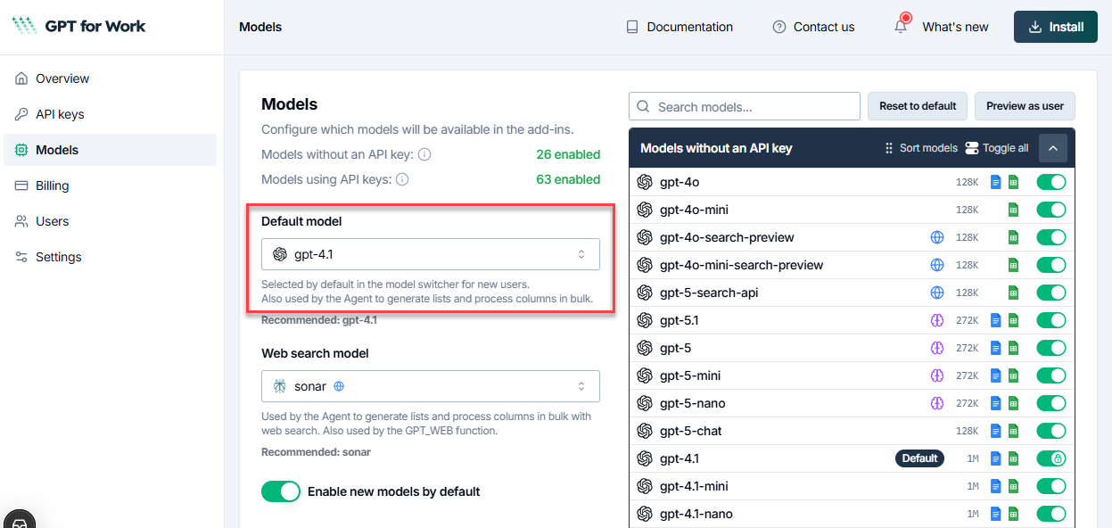Click the info icon beside Models without an API key
This screenshot has width=1112, height=528.
(424, 154)
